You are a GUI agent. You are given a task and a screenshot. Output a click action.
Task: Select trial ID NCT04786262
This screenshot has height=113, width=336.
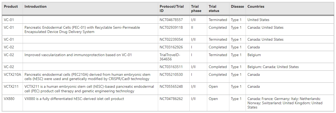click(171, 99)
